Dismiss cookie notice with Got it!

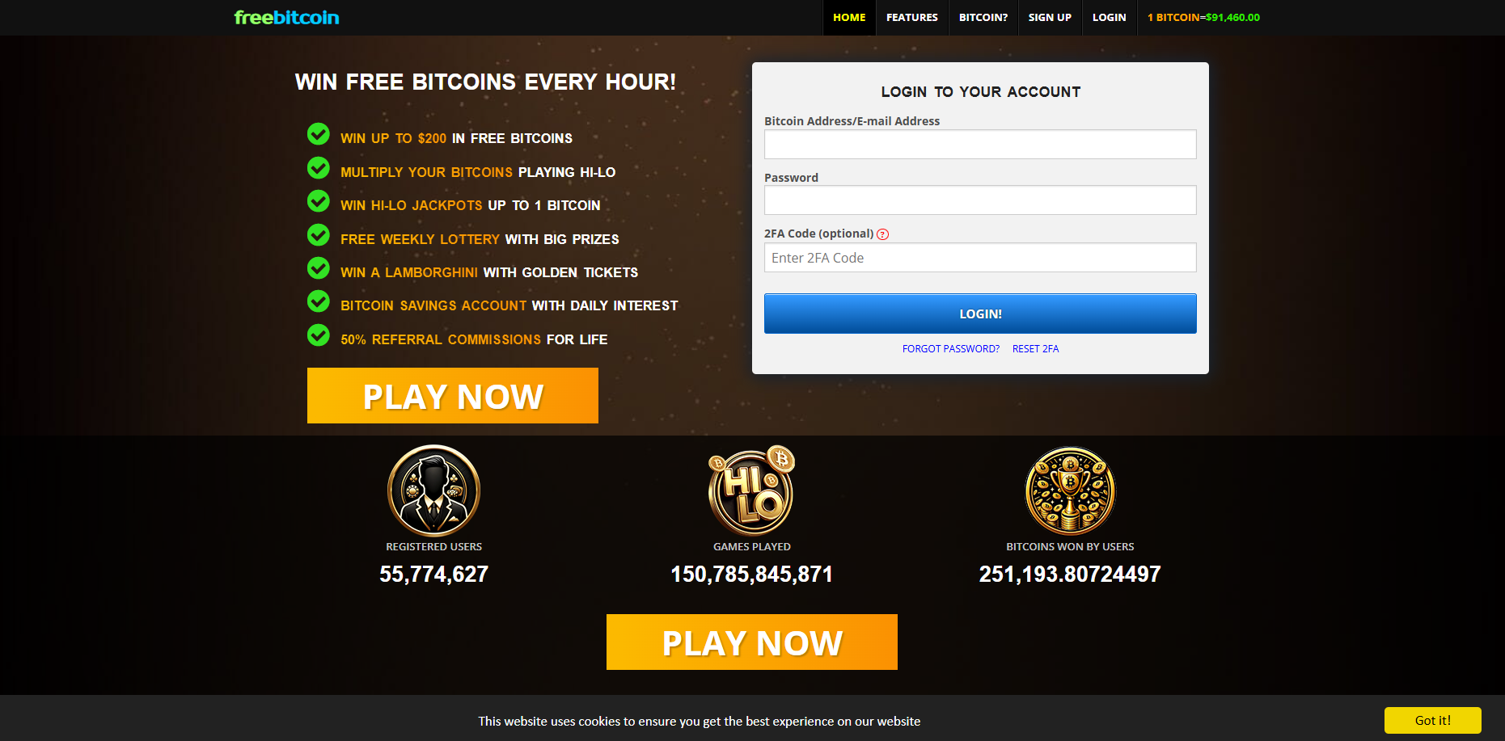click(1433, 720)
